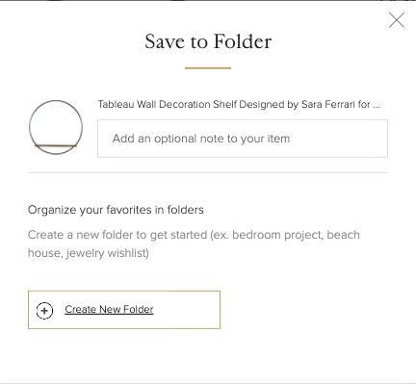The height and width of the screenshot is (384, 416).
Task: Click the Save to Folder heading
Action: click(208, 41)
